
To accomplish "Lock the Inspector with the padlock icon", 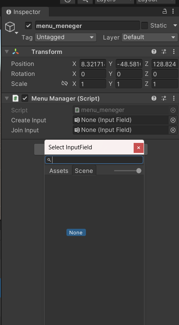I will [x=165, y=12].
